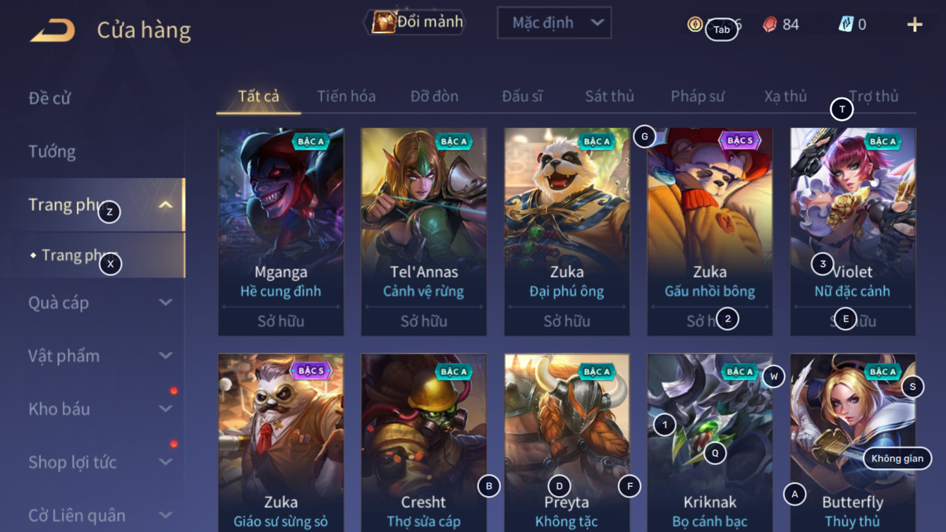
Task: Go to Đề cử in sidebar
Action: (49, 98)
